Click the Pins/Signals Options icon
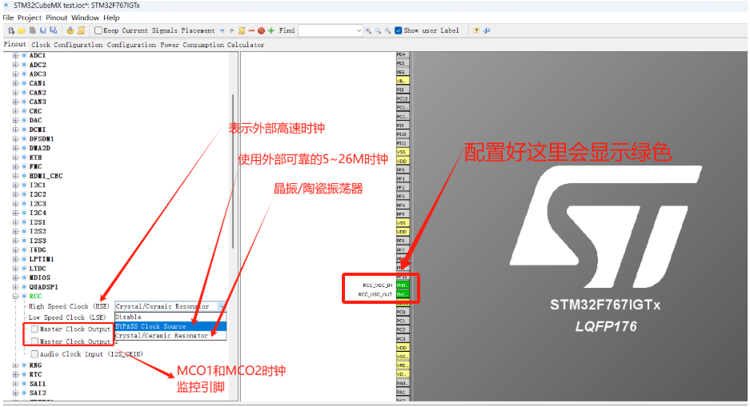 [x=242, y=30]
